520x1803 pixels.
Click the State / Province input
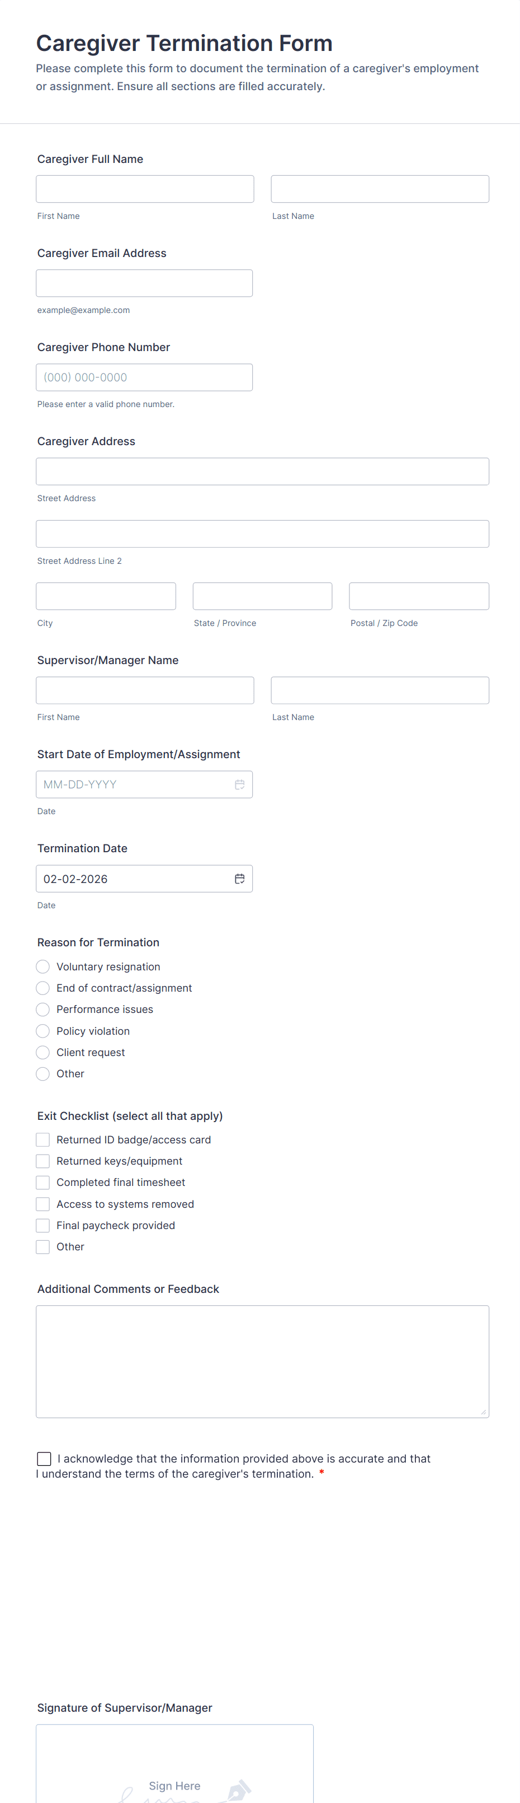(x=262, y=596)
